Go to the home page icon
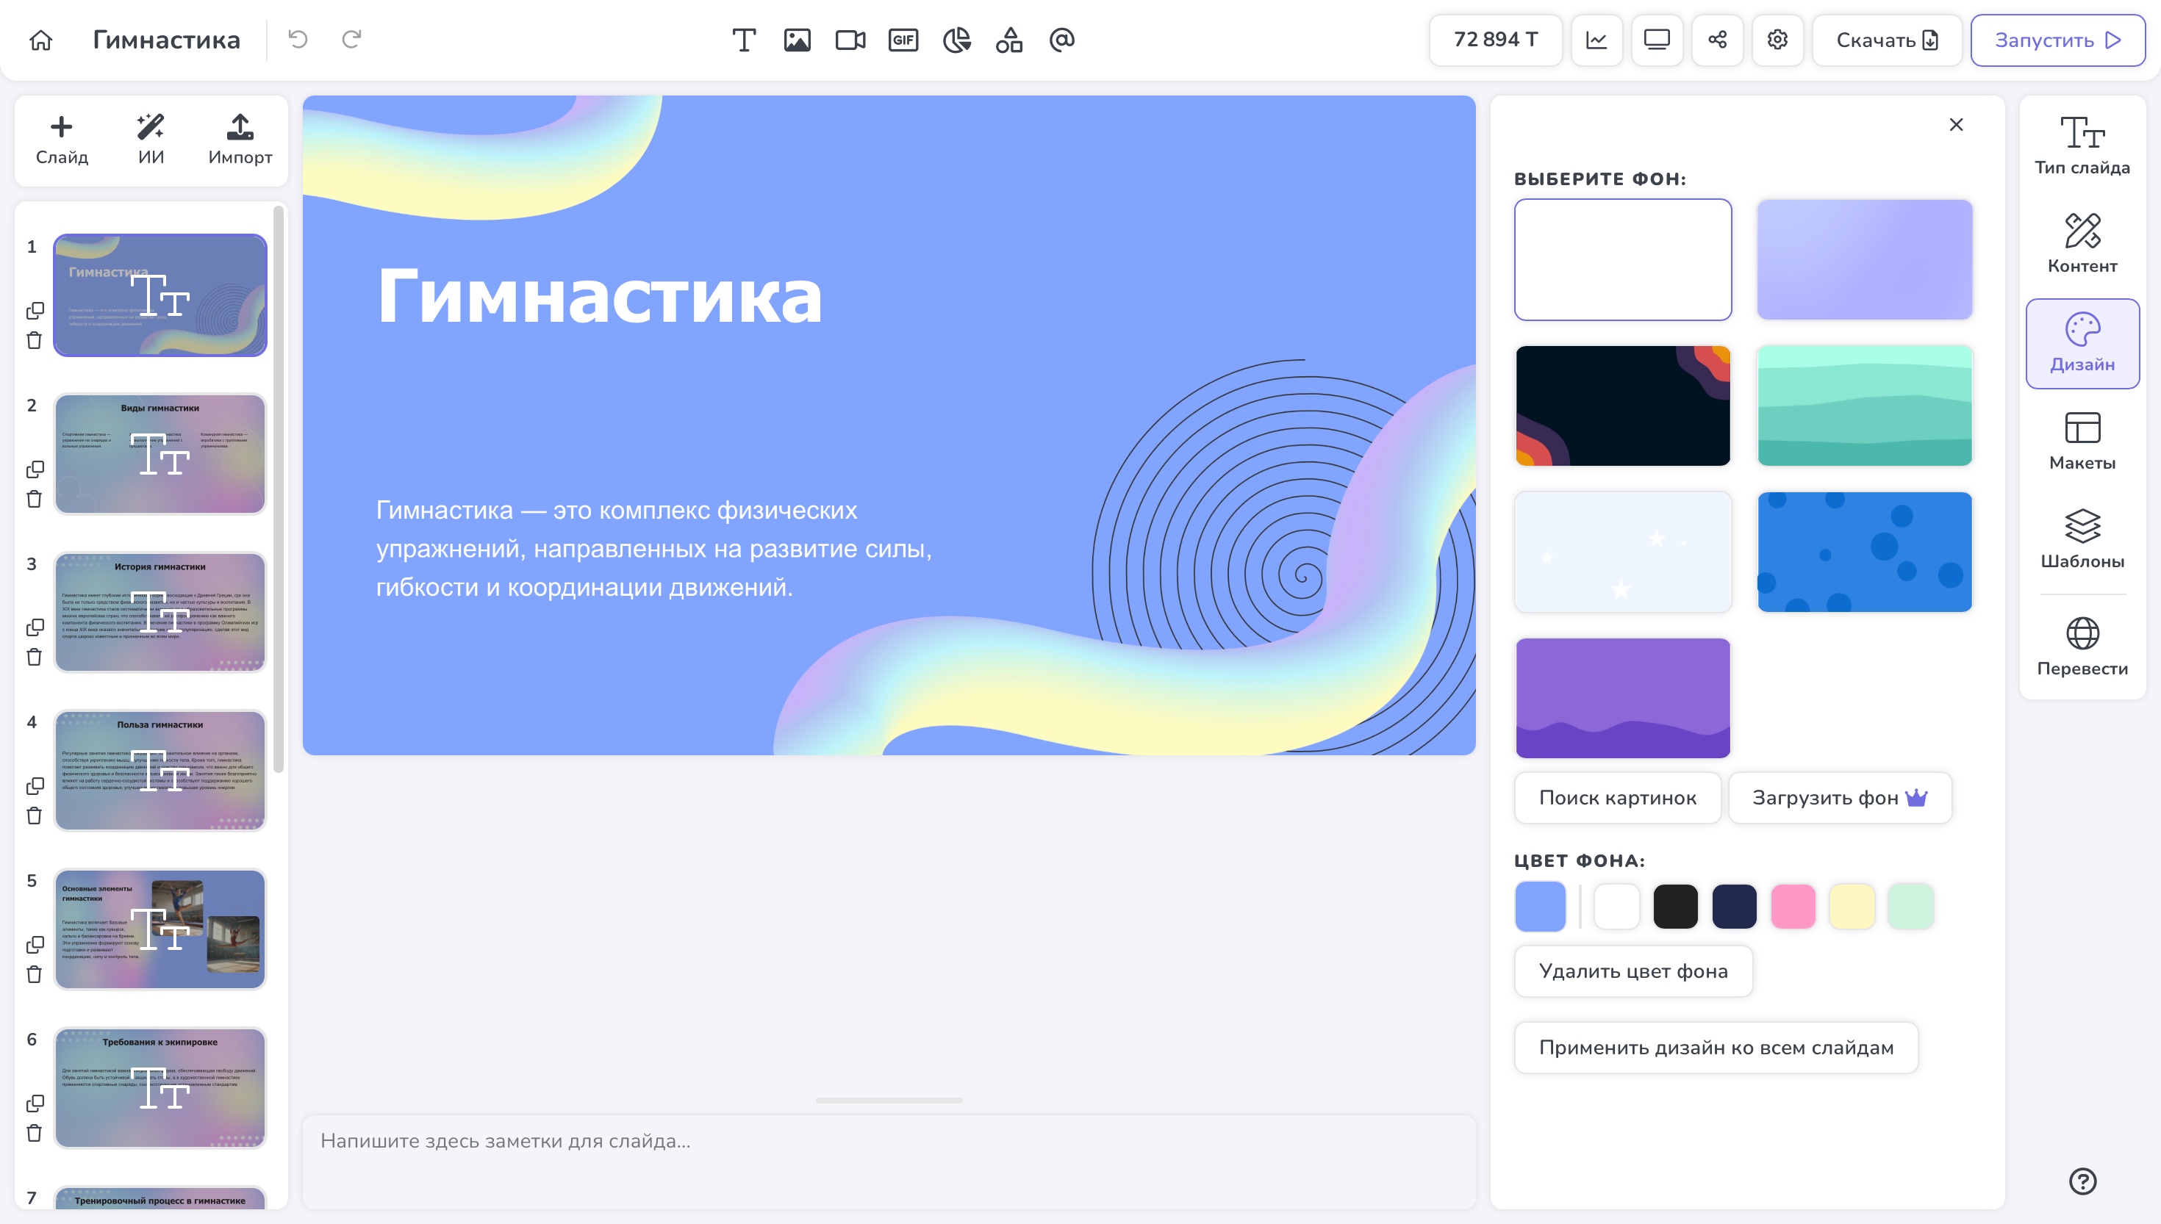2161x1224 pixels. pyautogui.click(x=40, y=40)
